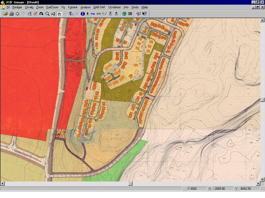The image size is (265, 198).
Task: Open the Vis menu
Action: coord(63,7)
